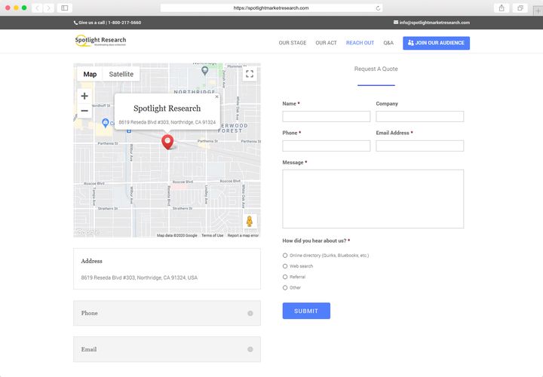The height and width of the screenshot is (377, 543).
Task: Click the Join Our Audience button
Action: pos(436,43)
